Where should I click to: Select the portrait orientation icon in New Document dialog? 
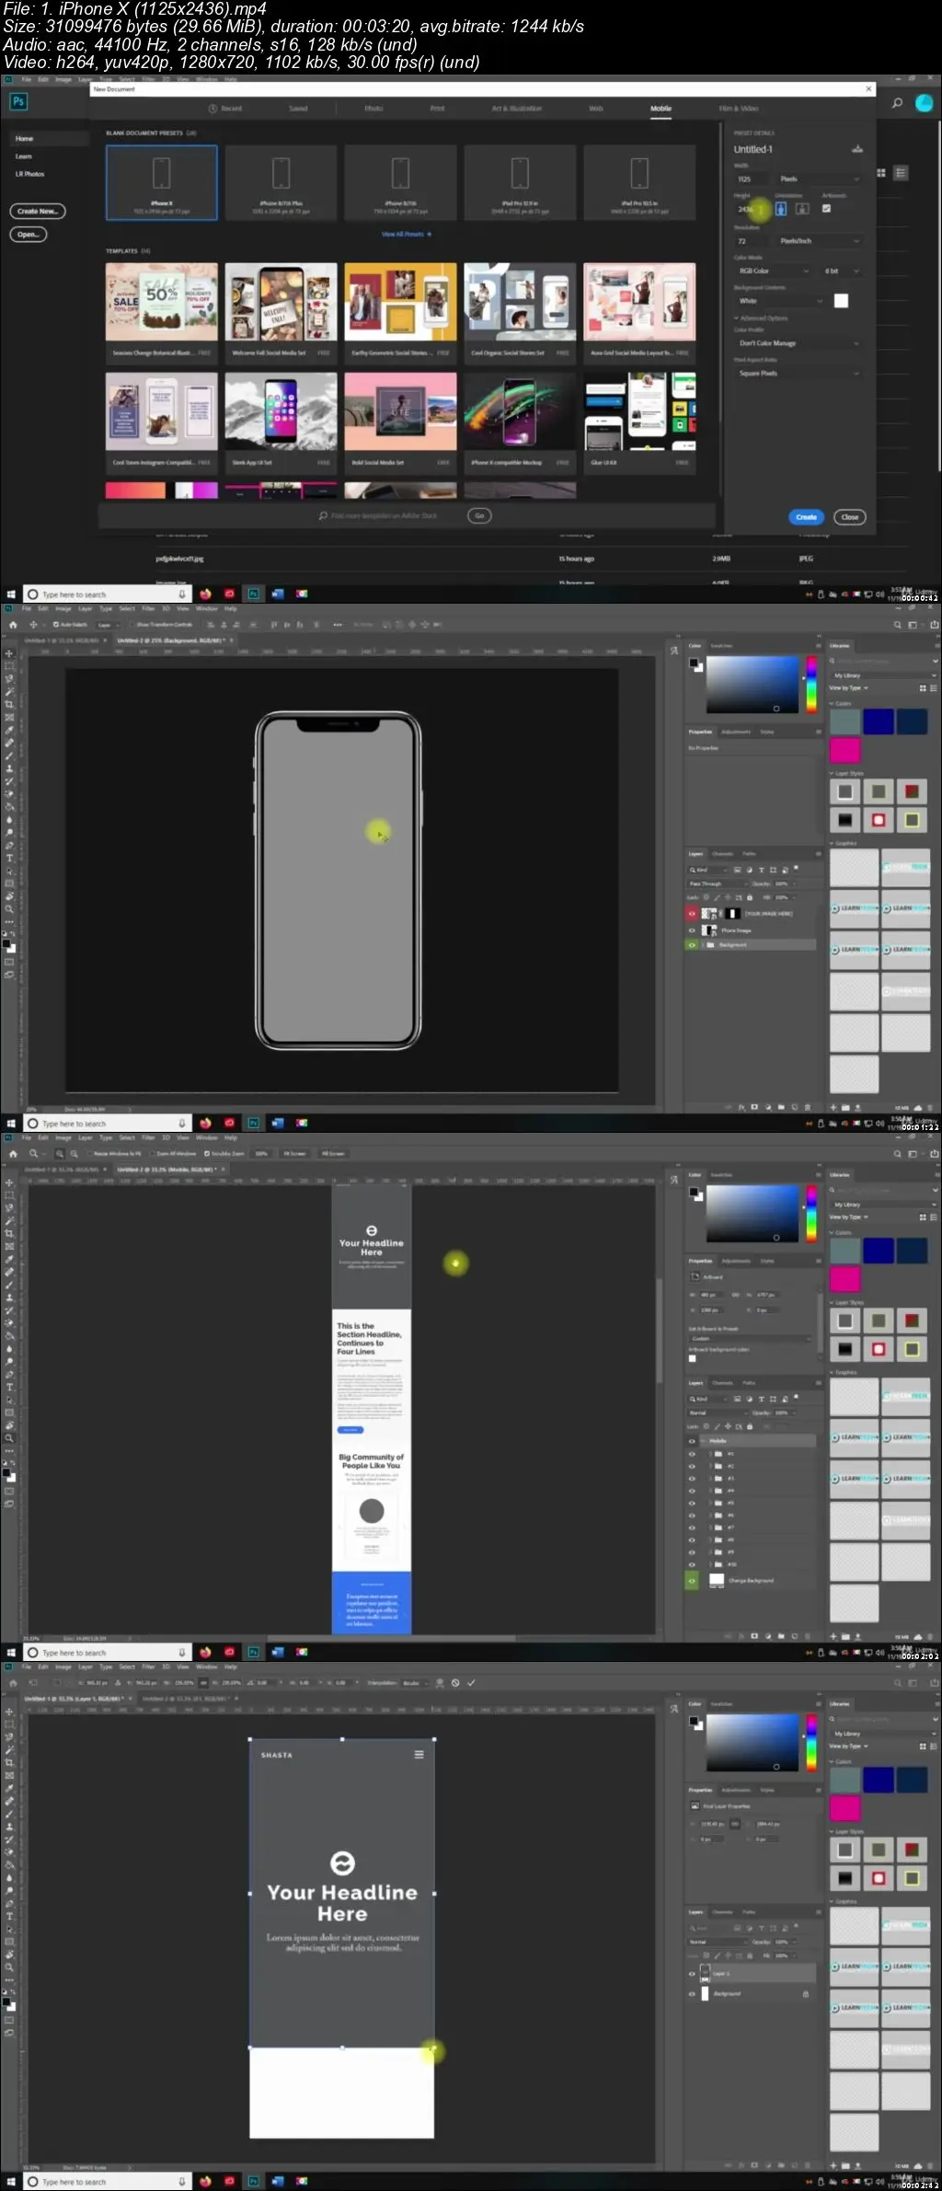click(x=781, y=209)
